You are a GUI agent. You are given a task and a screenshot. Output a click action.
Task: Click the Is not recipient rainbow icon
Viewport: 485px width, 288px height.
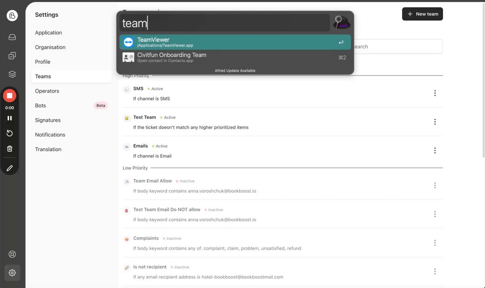coord(127,268)
